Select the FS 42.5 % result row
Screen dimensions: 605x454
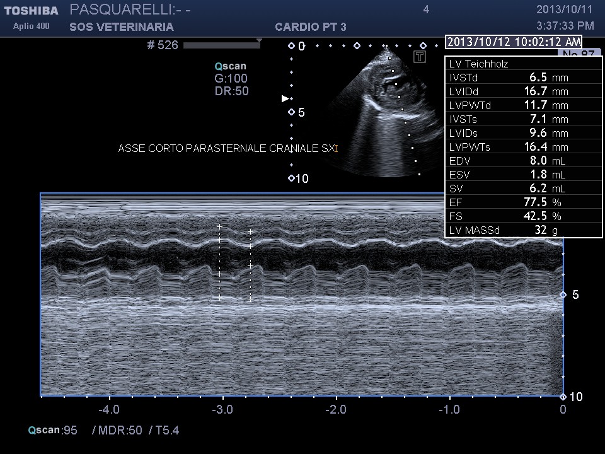pos(523,216)
